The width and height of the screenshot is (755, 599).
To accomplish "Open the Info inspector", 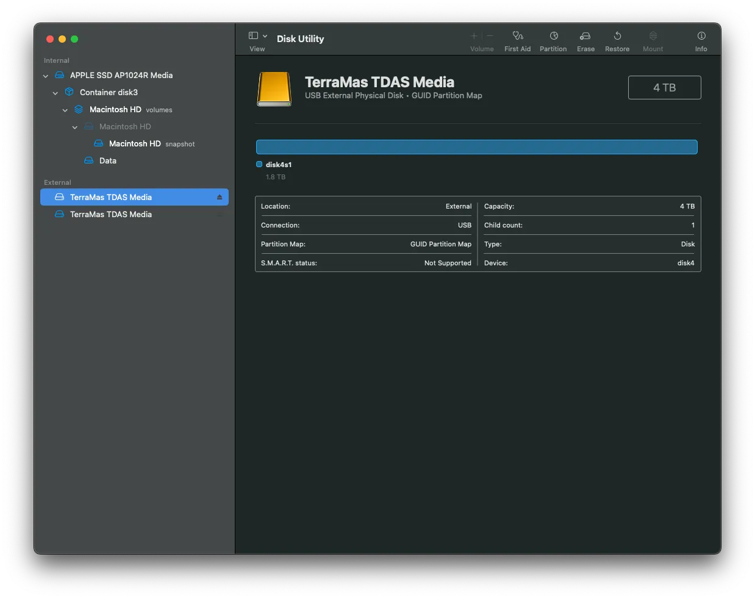I will coord(701,37).
